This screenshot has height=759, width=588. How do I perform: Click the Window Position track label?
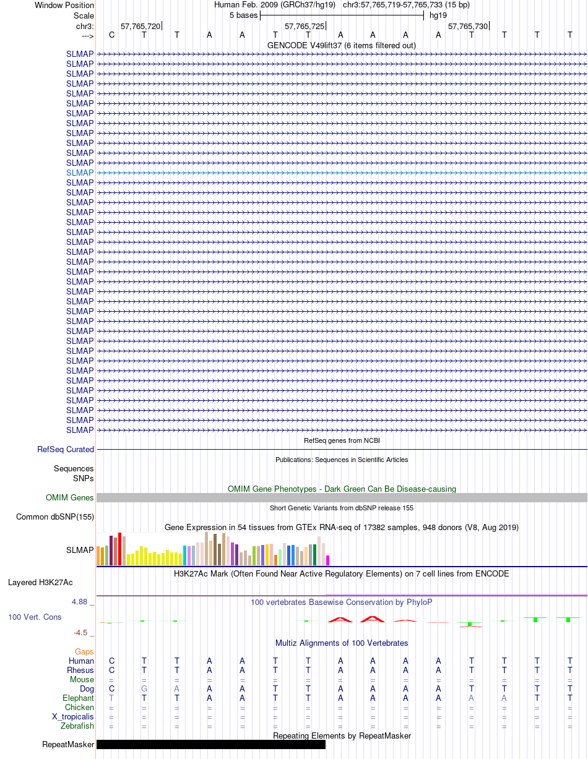pos(64,5)
